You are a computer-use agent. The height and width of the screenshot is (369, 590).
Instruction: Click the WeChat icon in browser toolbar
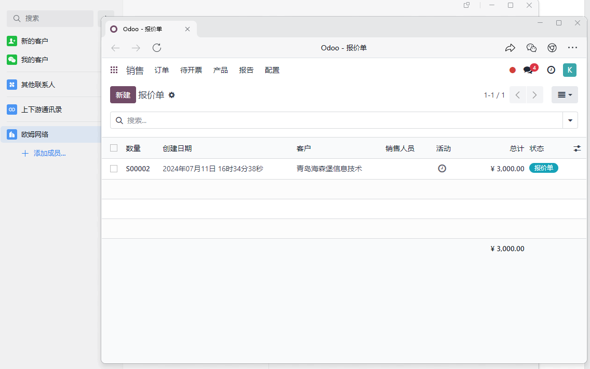coord(531,48)
